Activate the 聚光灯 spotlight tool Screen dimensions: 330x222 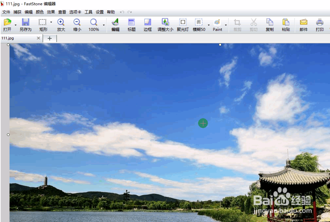pos(183,25)
